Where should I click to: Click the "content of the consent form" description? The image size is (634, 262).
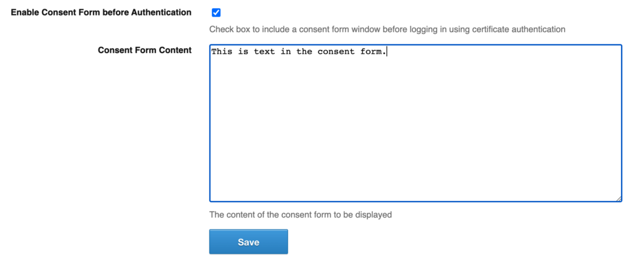point(301,215)
